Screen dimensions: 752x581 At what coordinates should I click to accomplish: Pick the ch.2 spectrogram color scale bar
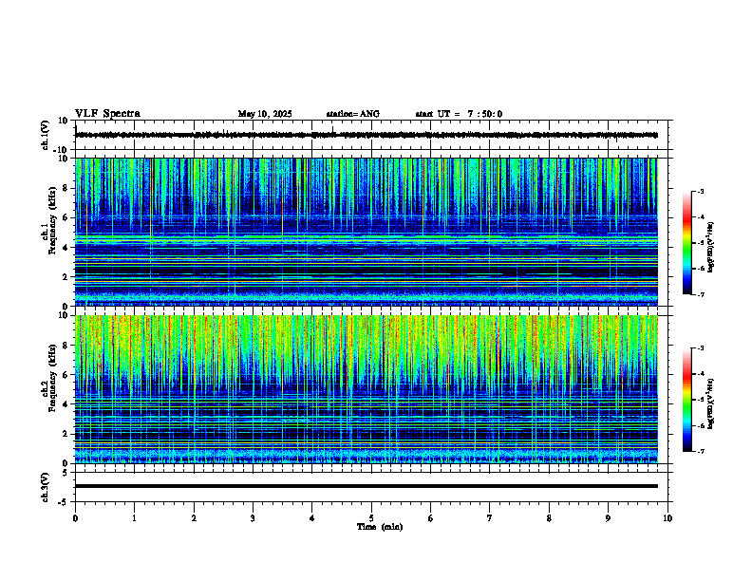(686, 400)
